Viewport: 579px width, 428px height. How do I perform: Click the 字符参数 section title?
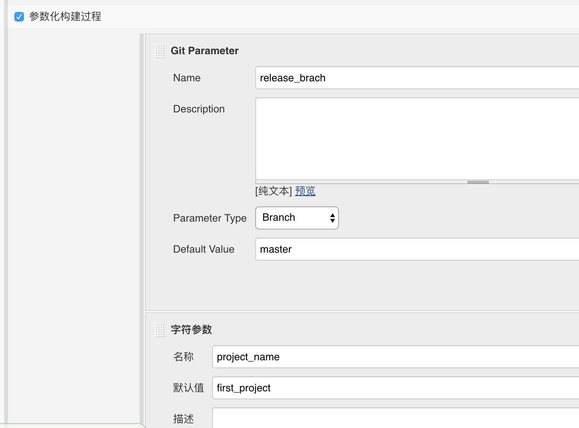click(191, 330)
